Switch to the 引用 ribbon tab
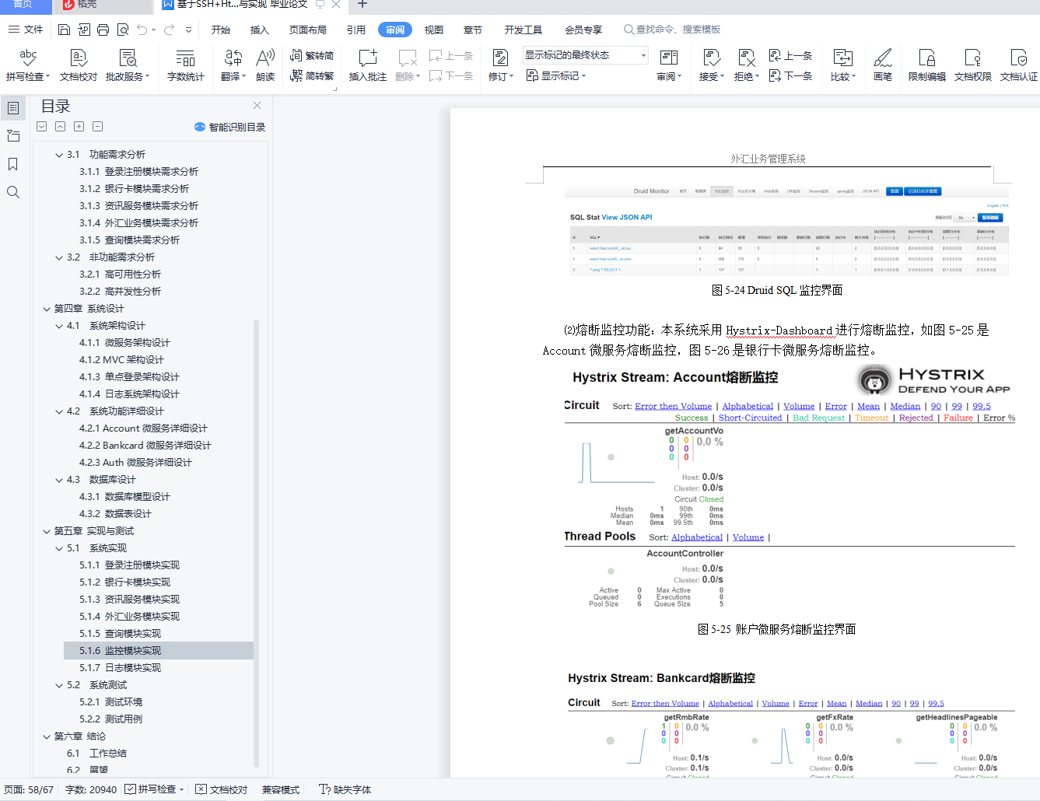The image size is (1040, 801). pyautogui.click(x=356, y=30)
